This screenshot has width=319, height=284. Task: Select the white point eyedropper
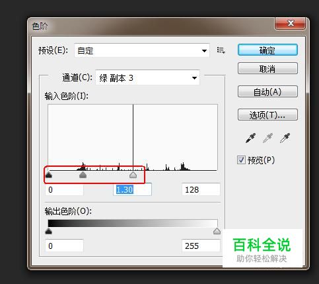tap(285, 138)
